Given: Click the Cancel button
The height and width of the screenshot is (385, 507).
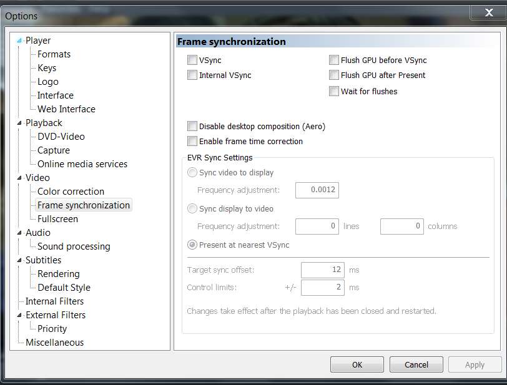Looking at the screenshot, I should [x=416, y=364].
